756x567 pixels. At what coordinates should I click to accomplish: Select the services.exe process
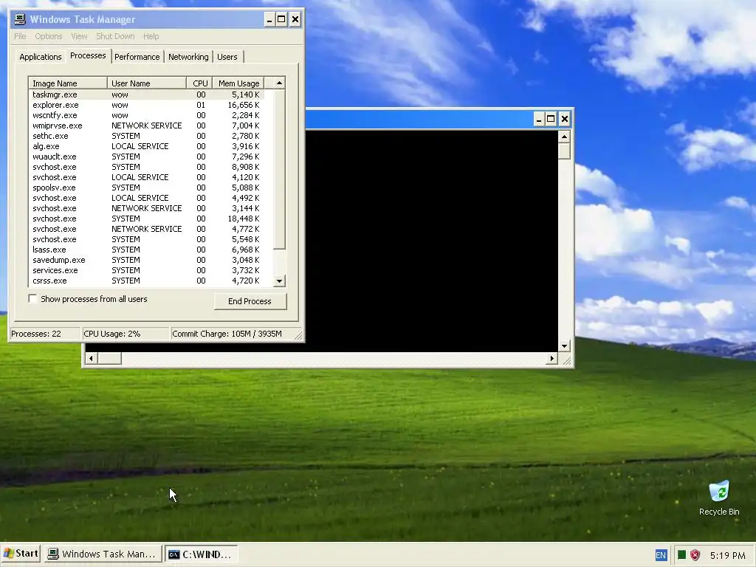tap(146, 270)
